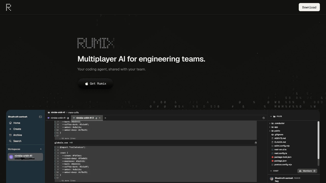Click the 'hey' chat message
The width and height of the screenshot is (326, 183).
coord(277,181)
